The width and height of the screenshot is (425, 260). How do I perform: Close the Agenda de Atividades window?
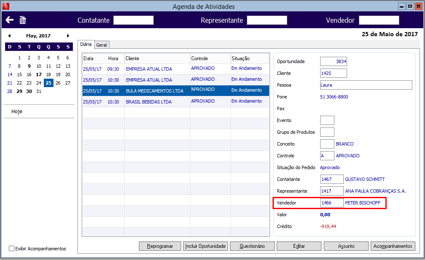click(x=419, y=6)
